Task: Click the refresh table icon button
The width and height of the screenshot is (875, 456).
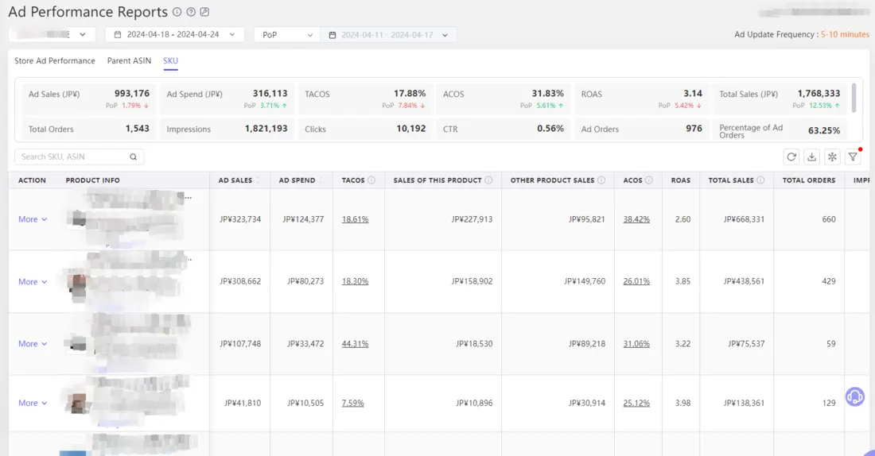Action: (791, 157)
